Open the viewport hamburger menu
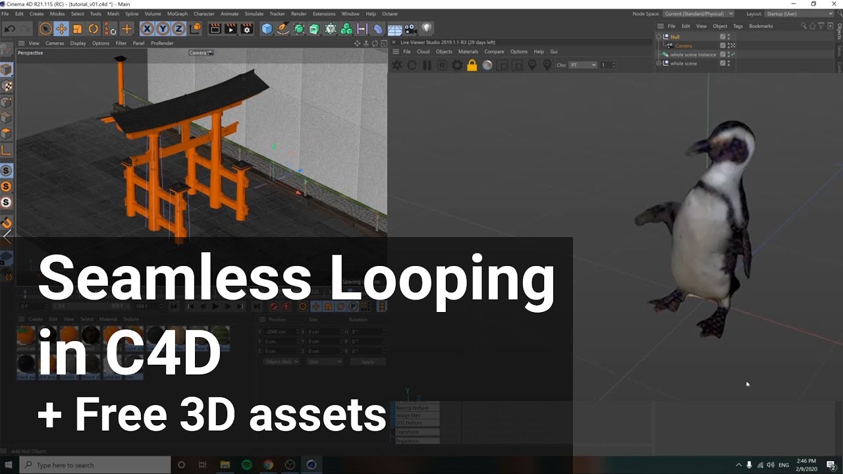The width and height of the screenshot is (843, 474). (20, 43)
